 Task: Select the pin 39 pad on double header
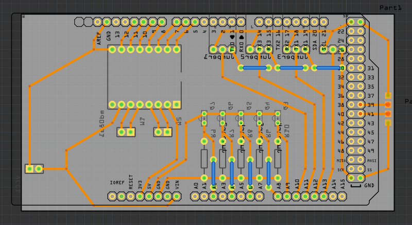360,105
